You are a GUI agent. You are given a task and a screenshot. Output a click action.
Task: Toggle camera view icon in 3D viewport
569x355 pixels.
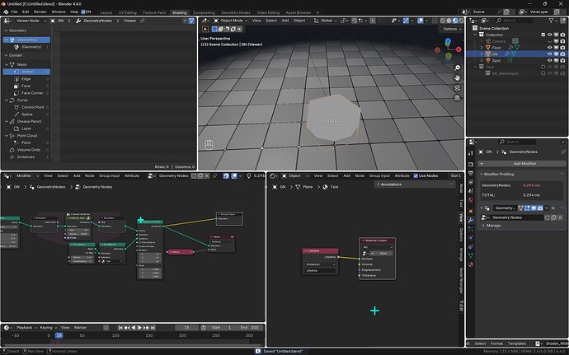coord(457,88)
